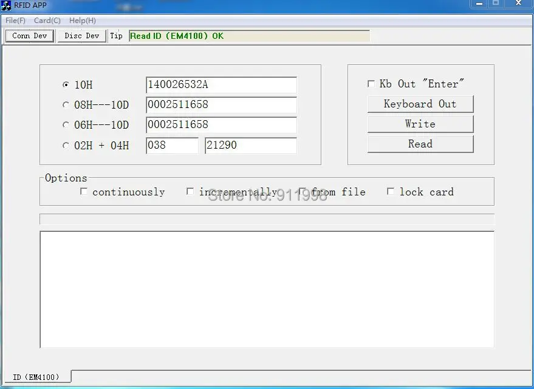
Task: Select the 10H radio button
Action: coord(66,84)
